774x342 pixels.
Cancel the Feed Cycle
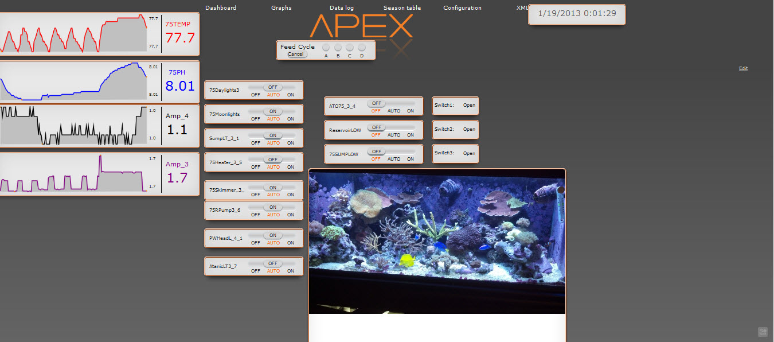tap(295, 55)
